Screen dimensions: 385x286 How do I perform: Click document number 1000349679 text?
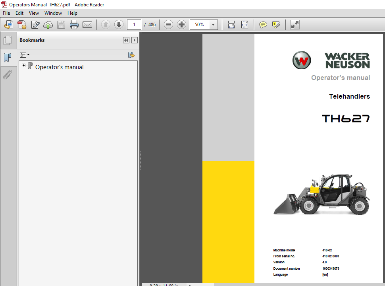pos(331,268)
